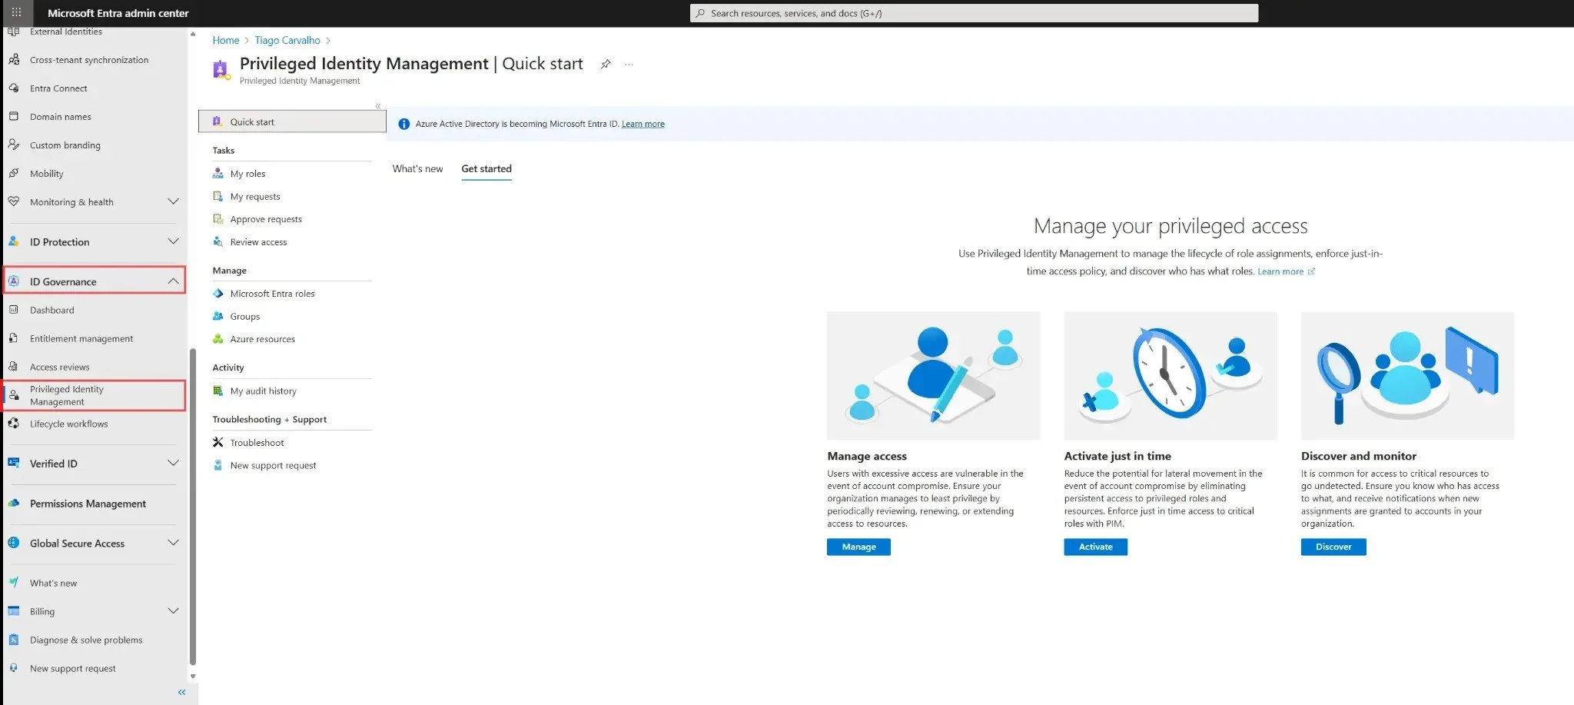
Task: Open New support request in PIM menu
Action: point(273,465)
